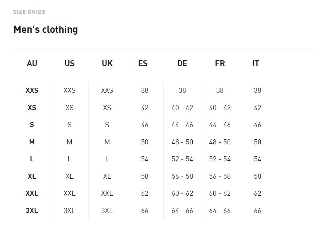This screenshot has height=248, width=314.
Task: Select AU size XXS row label
Action: point(32,90)
